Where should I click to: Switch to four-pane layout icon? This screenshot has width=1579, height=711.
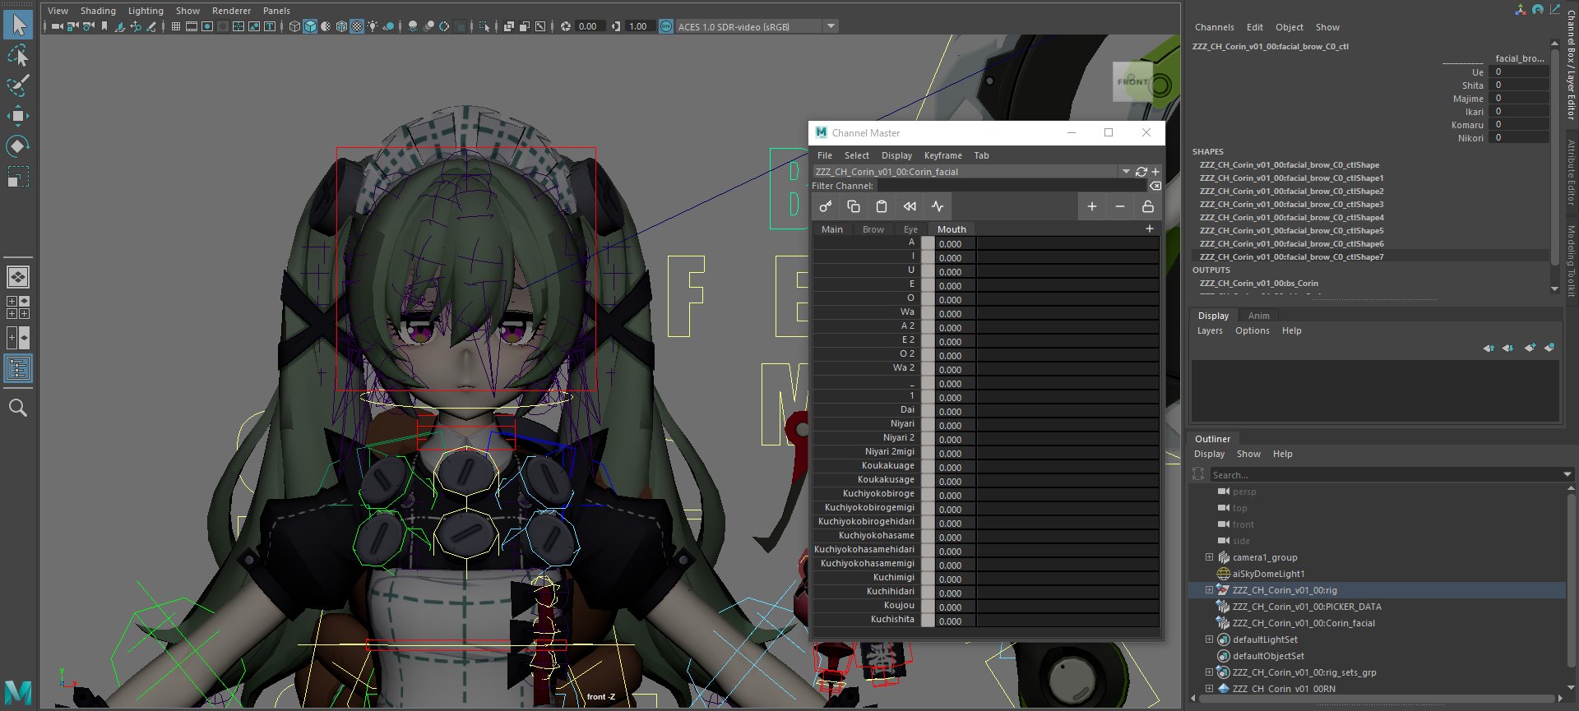[x=17, y=307]
